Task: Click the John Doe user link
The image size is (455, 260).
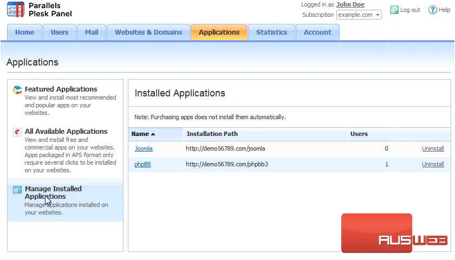Action: [x=350, y=5]
